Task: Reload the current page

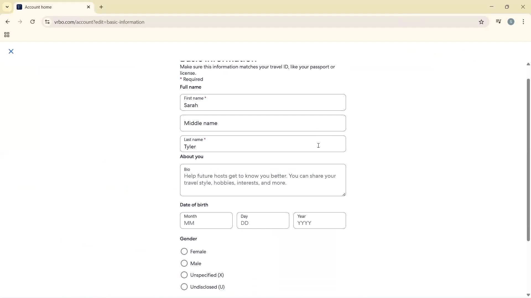Action: point(32,22)
